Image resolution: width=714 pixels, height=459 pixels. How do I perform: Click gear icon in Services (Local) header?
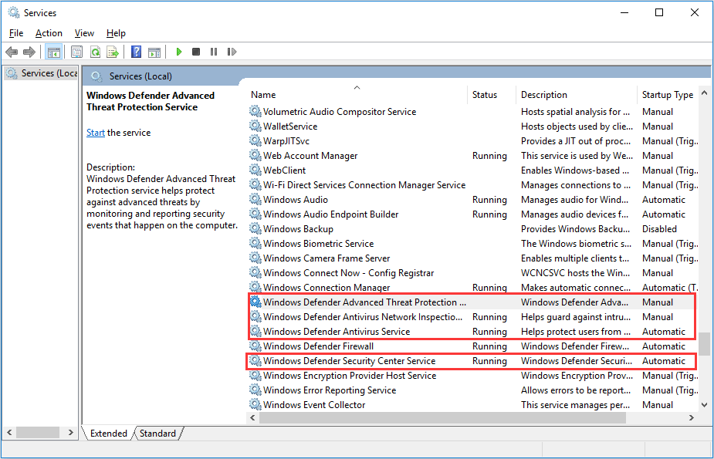[96, 76]
